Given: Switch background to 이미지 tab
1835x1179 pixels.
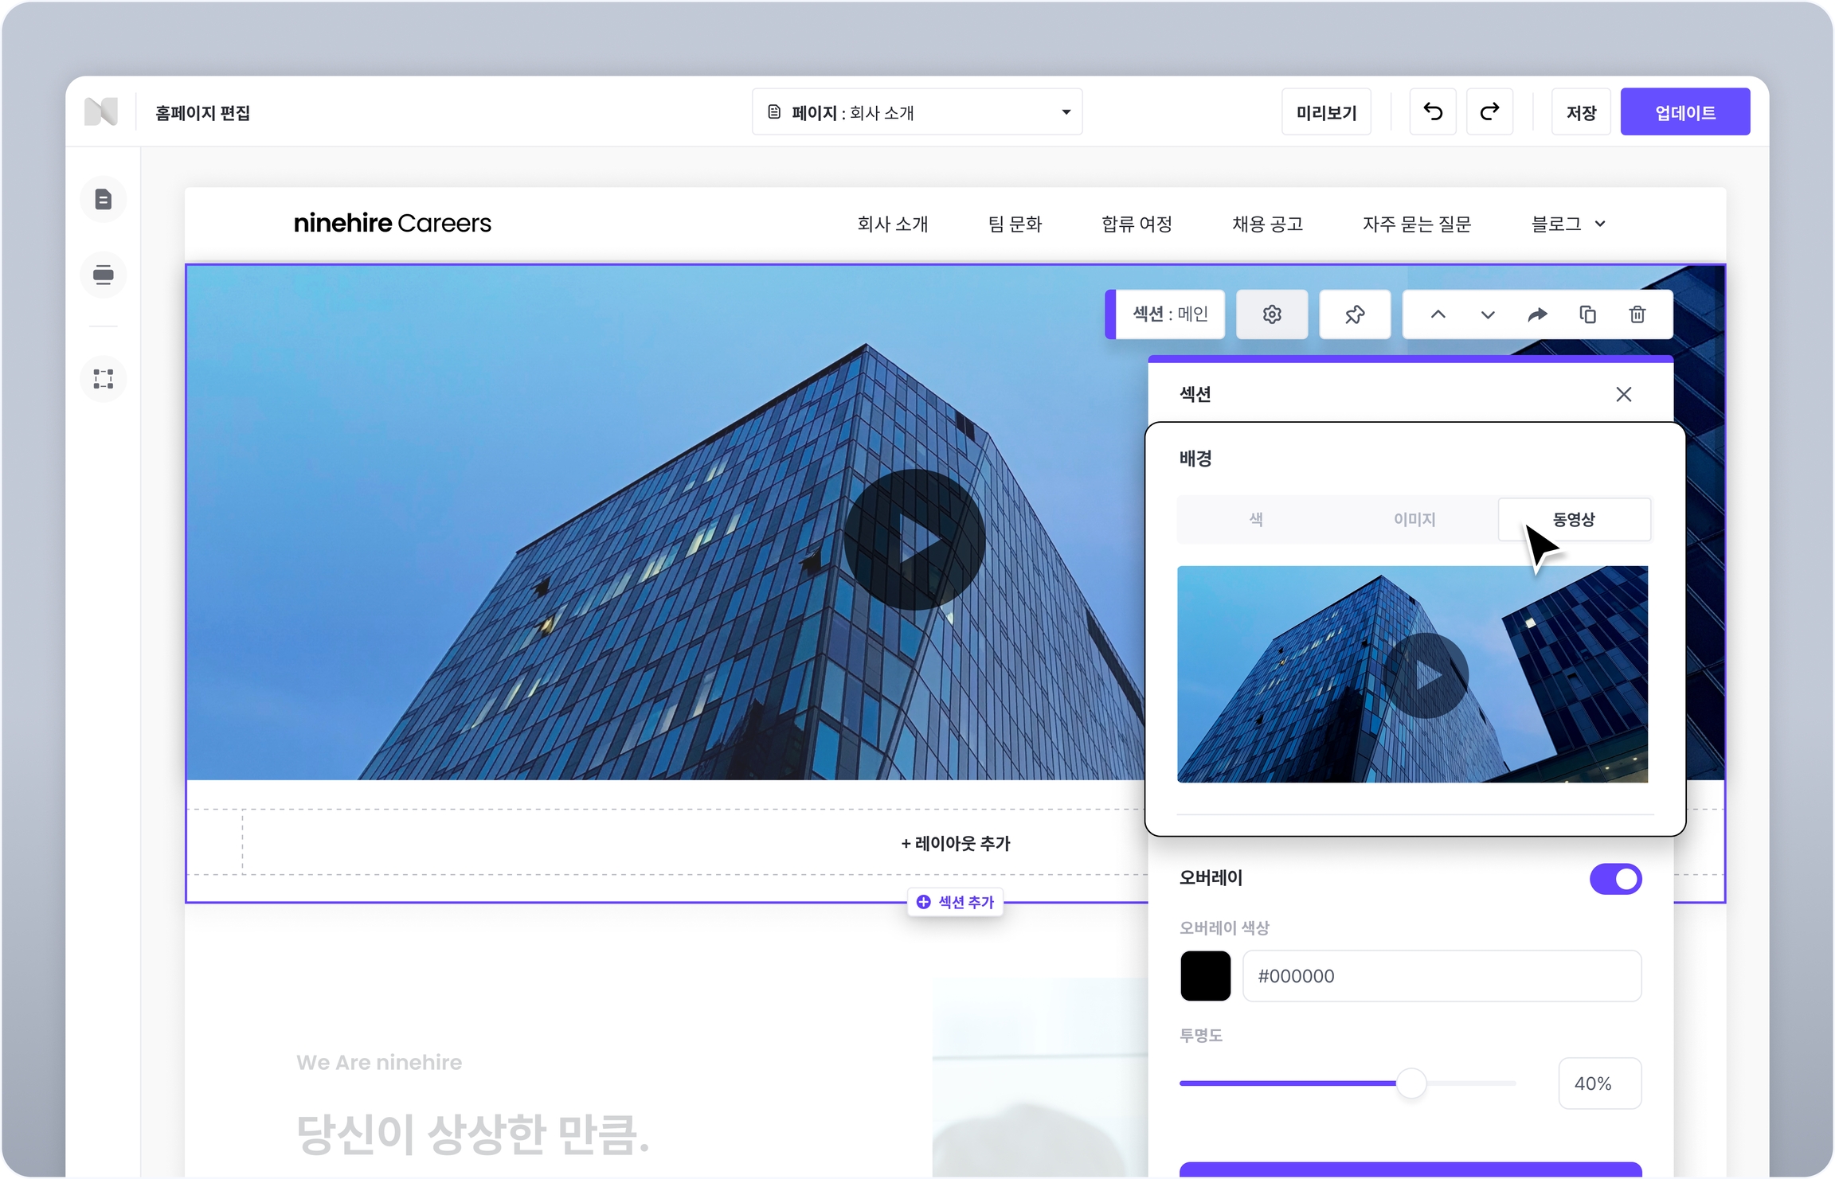Looking at the screenshot, I should pos(1414,520).
